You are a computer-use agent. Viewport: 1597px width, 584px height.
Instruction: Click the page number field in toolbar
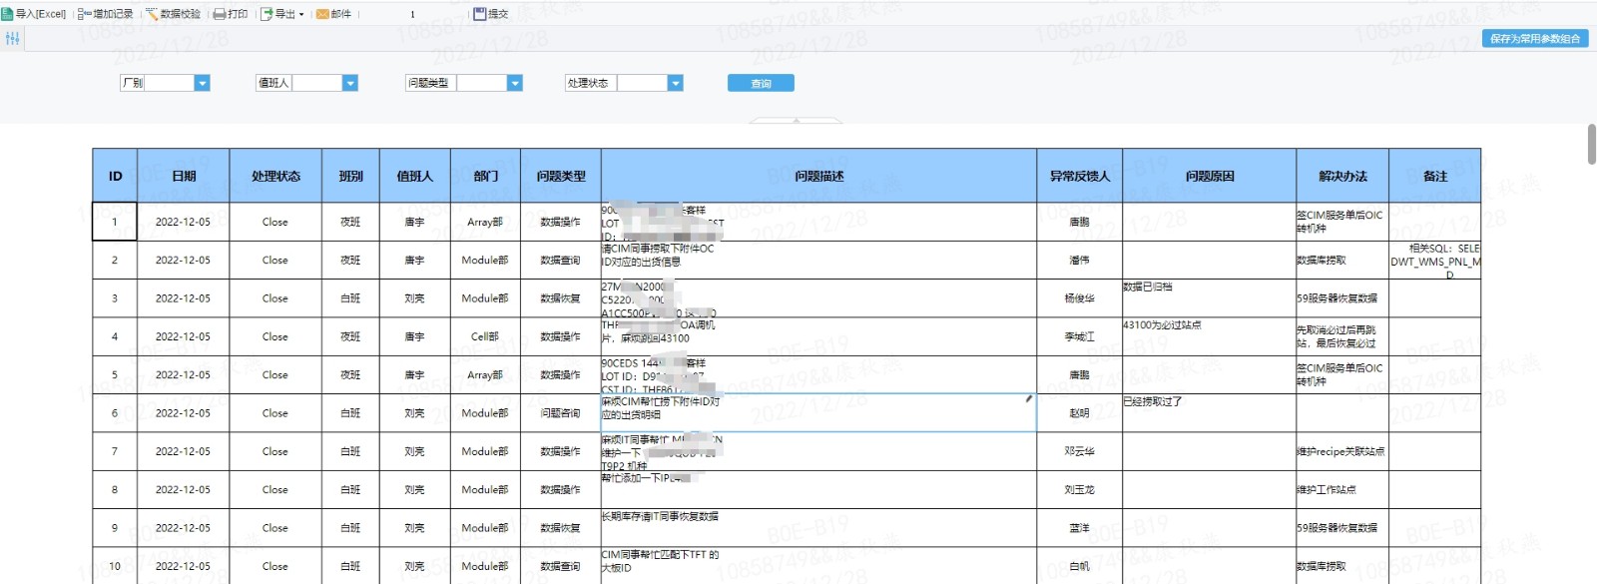point(412,14)
